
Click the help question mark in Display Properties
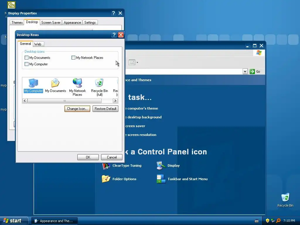pos(113,13)
